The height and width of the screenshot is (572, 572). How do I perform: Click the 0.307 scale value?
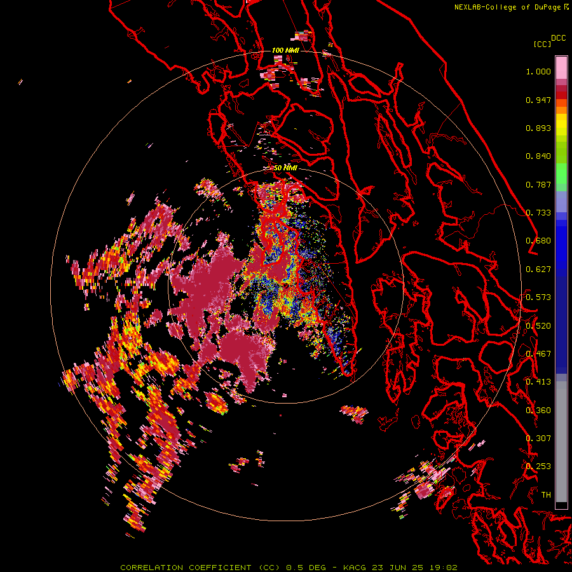point(538,439)
